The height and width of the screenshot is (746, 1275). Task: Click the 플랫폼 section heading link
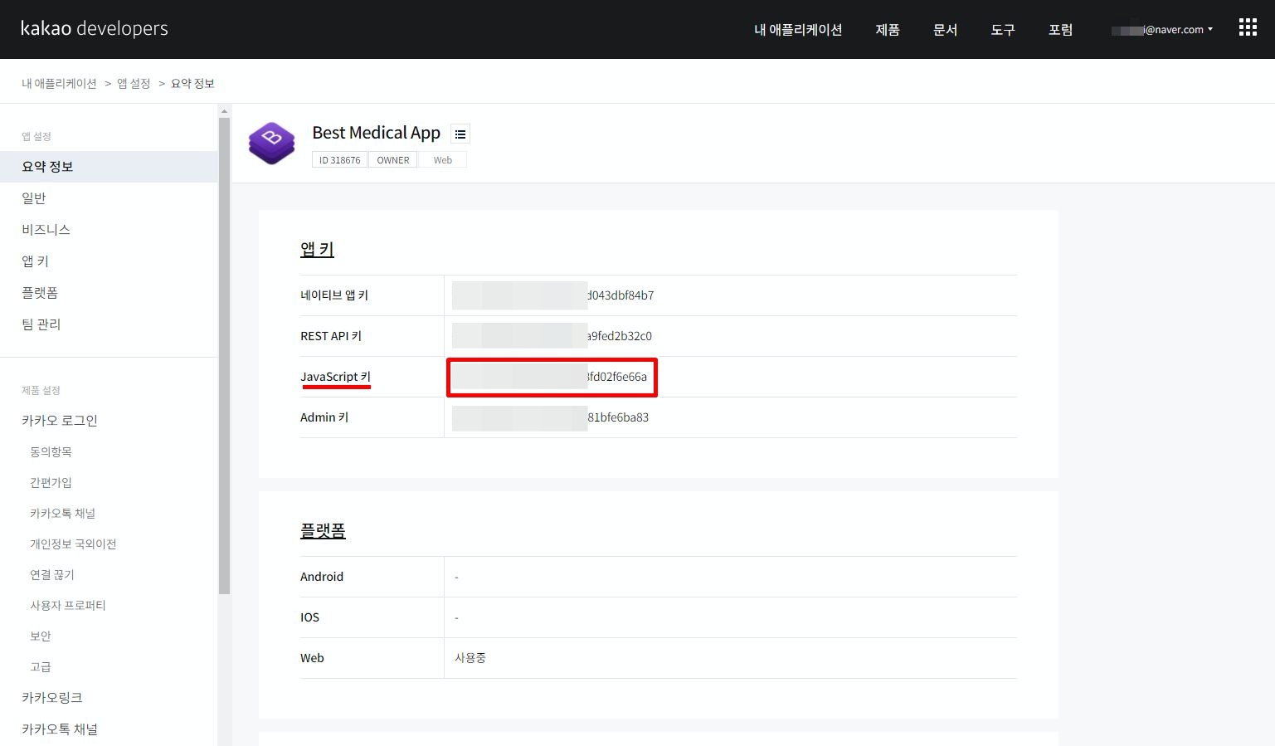click(323, 530)
